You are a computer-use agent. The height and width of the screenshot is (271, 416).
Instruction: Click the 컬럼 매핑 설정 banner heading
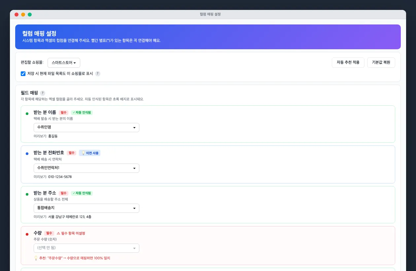[x=39, y=33]
